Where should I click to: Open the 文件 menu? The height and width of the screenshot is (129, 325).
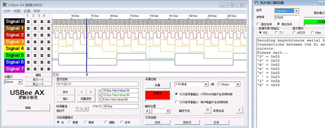tap(7, 11)
